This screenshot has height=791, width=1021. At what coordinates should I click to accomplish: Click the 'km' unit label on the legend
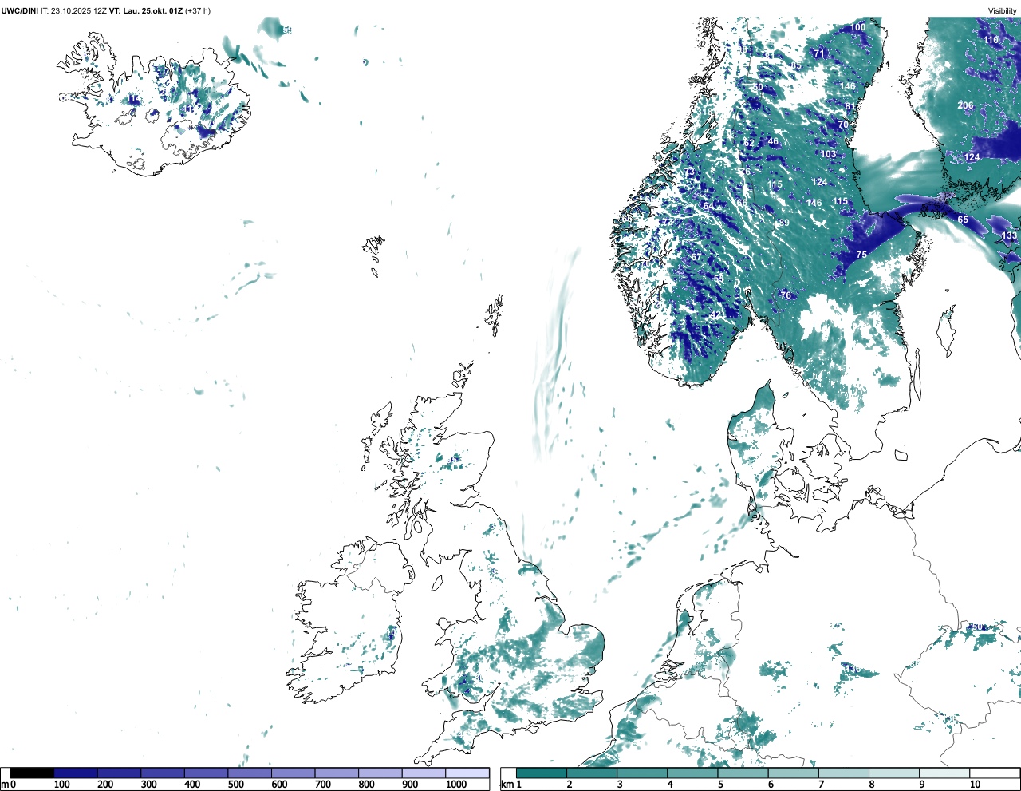(507, 785)
